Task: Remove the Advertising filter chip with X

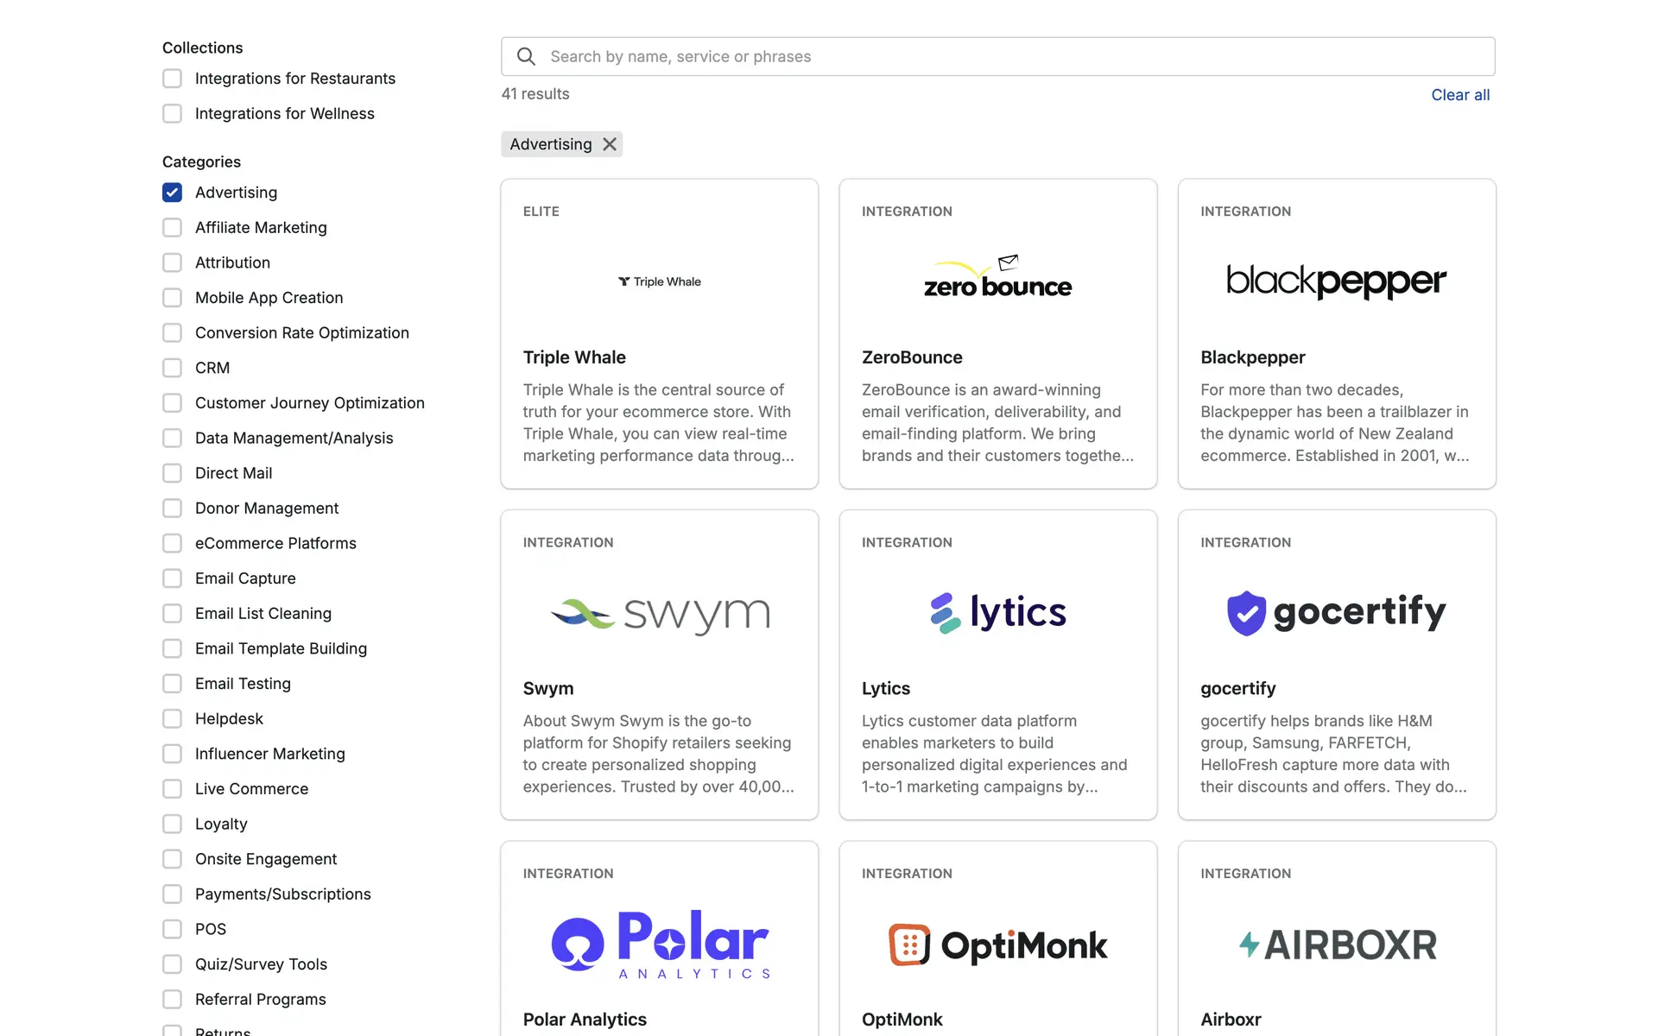Action: point(610,144)
